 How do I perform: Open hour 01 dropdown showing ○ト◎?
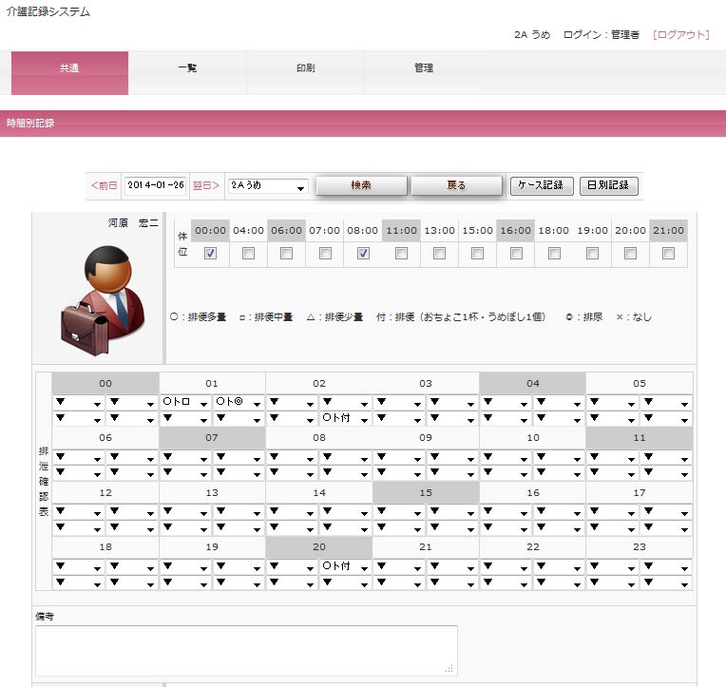pos(239,403)
